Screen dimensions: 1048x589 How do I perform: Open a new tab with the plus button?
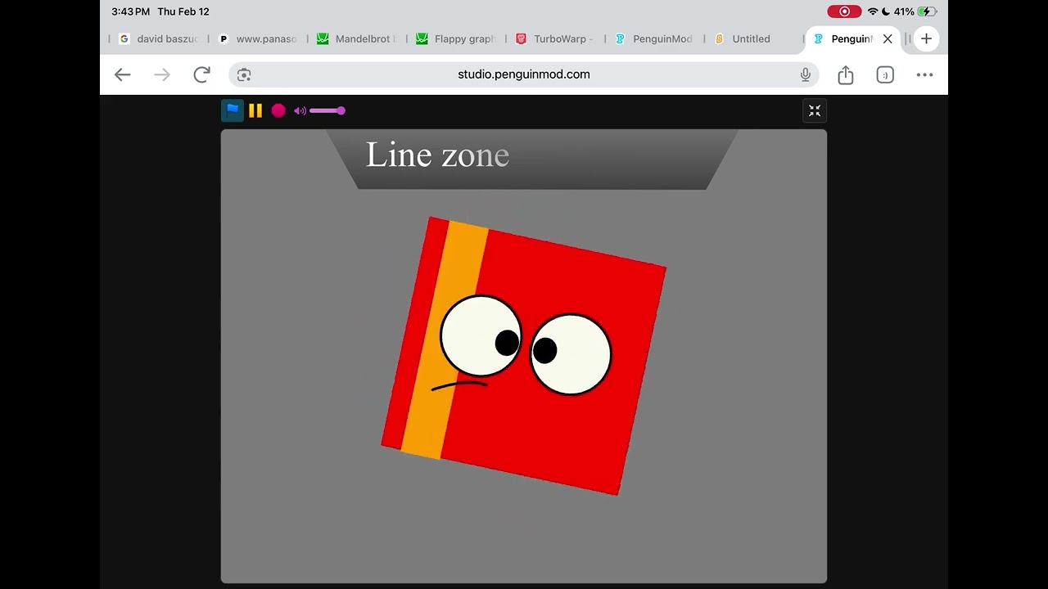[x=926, y=38]
